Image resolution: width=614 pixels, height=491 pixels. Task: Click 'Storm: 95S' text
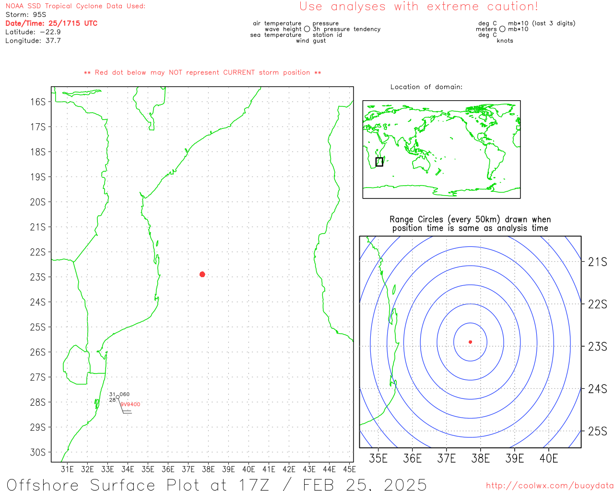pyautogui.click(x=26, y=14)
